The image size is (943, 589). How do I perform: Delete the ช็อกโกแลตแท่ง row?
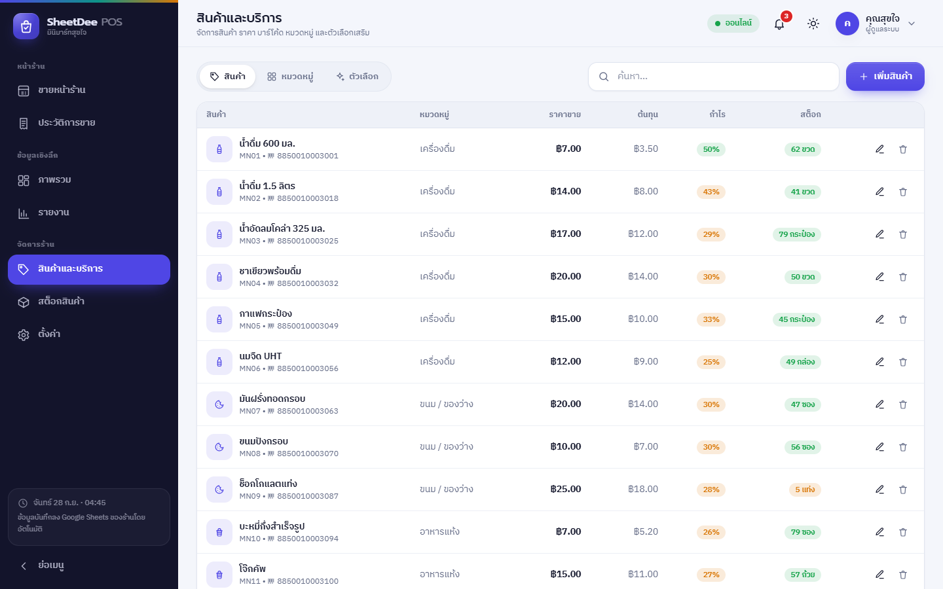click(903, 490)
